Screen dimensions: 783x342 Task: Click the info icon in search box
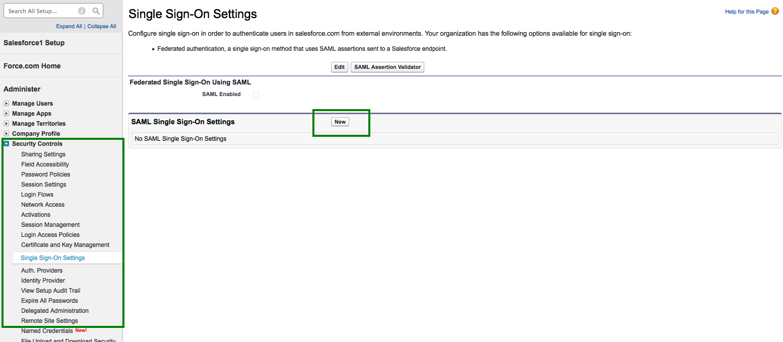pyautogui.click(x=82, y=11)
